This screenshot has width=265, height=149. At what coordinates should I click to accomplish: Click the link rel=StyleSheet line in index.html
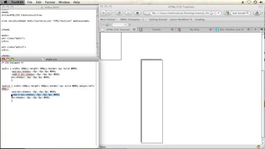(45, 21)
